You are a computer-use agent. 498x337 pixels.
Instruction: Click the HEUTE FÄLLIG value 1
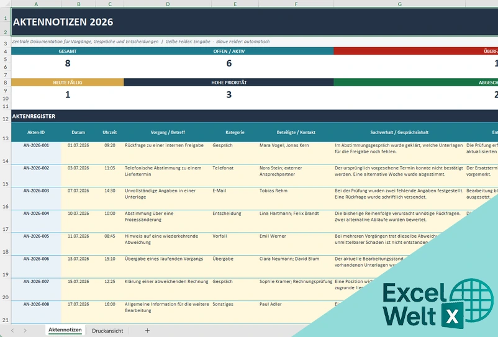pyautogui.click(x=67, y=94)
